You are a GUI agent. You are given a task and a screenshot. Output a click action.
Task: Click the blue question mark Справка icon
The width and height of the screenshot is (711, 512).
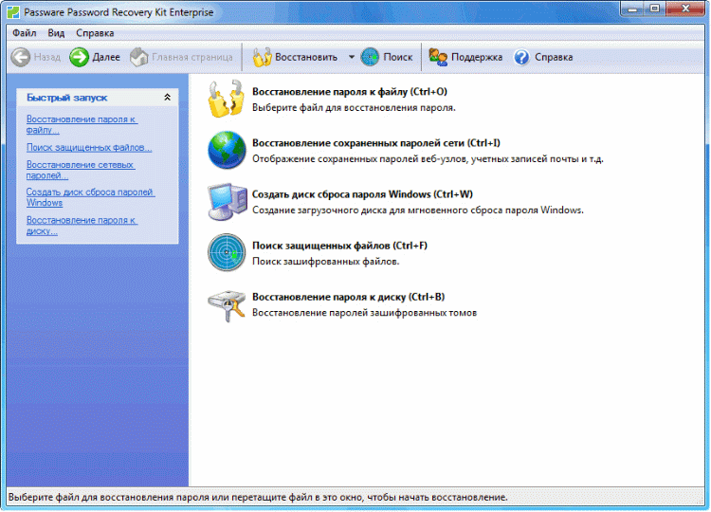pos(521,57)
